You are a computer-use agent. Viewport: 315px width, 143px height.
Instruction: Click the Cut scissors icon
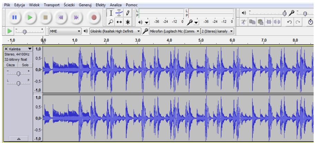[x=244, y=22]
